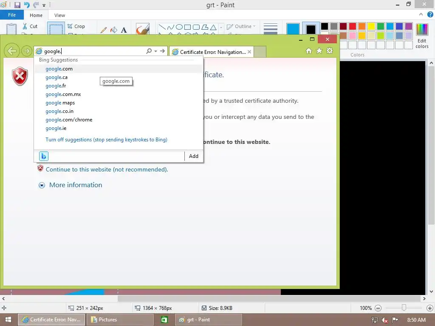Click the Paste clipboard icon
The width and height of the screenshot is (435, 326).
(x=11, y=29)
